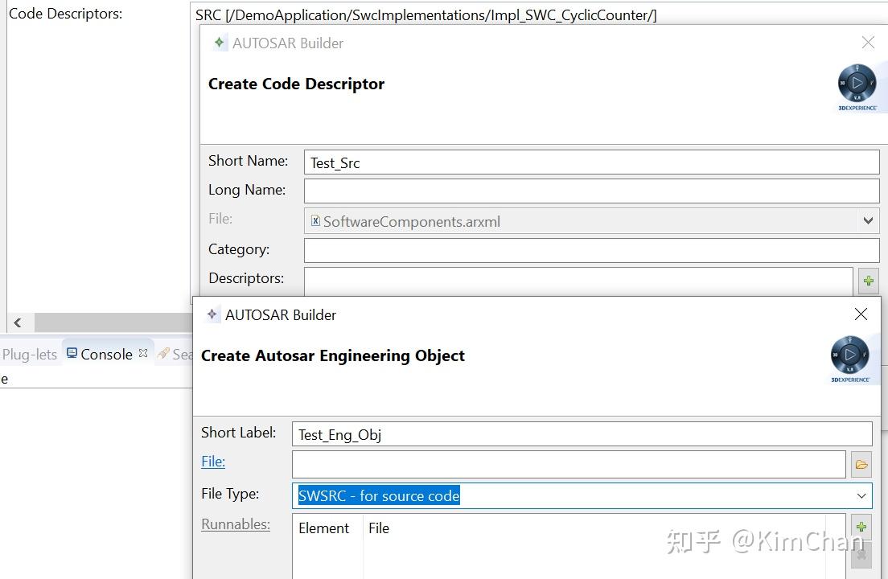Add a Runnable using the green plus icon
The width and height of the screenshot is (888, 579).
(861, 527)
